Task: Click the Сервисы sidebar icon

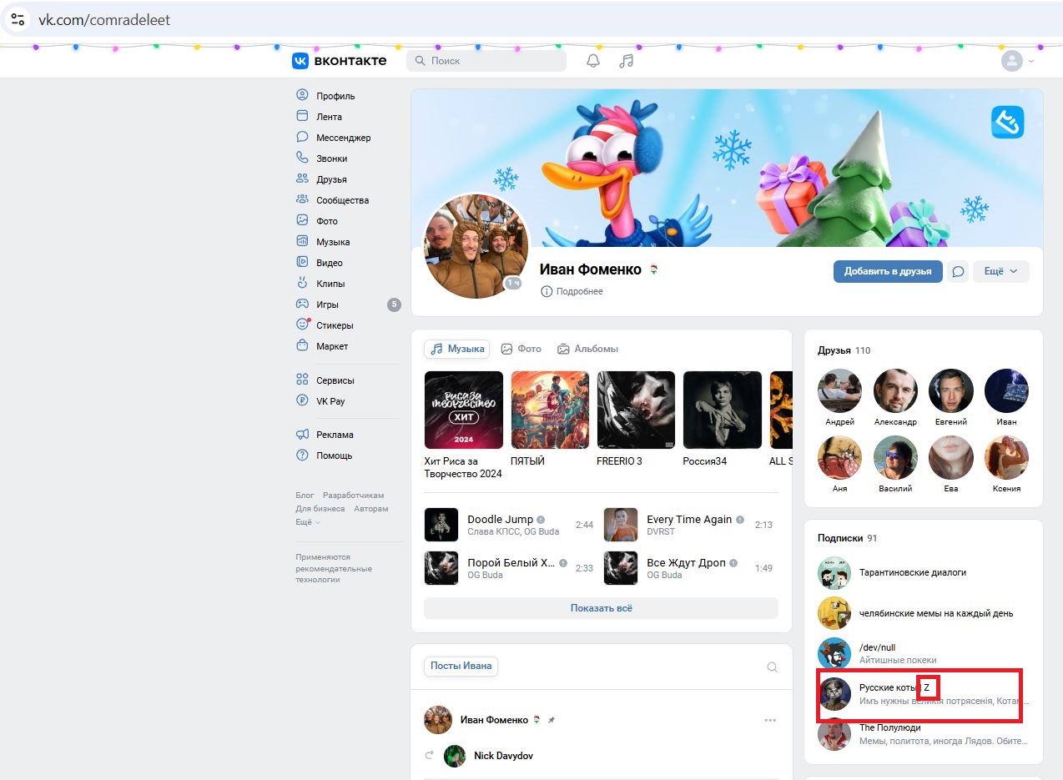Action: pos(302,380)
